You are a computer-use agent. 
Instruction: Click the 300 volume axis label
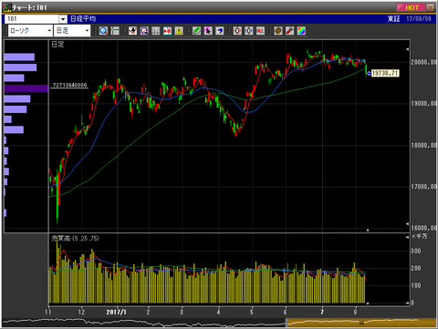(416, 251)
